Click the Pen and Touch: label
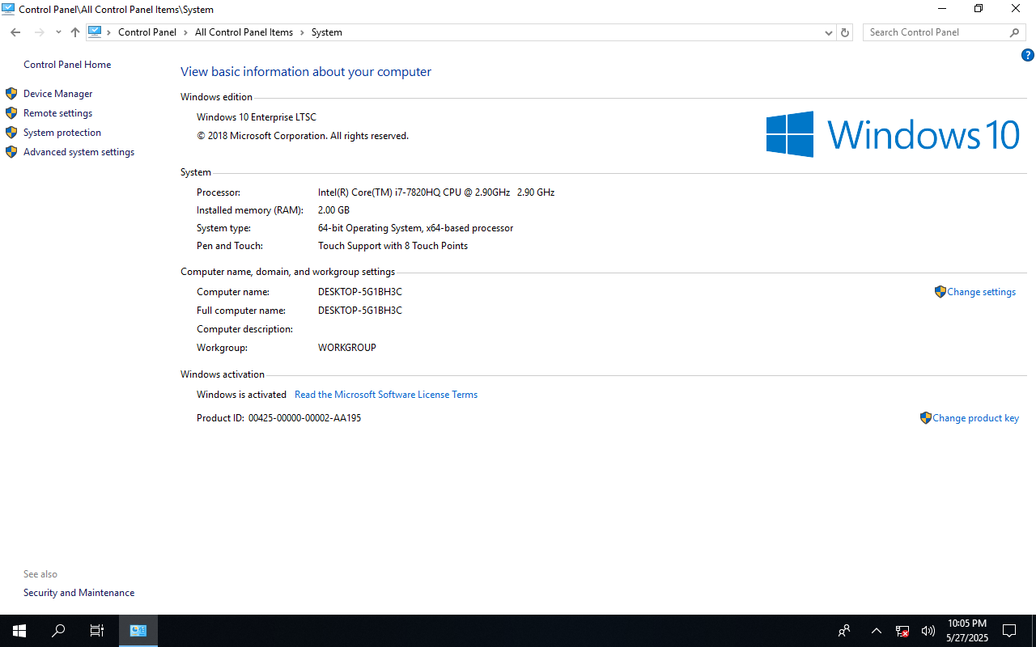 click(230, 246)
